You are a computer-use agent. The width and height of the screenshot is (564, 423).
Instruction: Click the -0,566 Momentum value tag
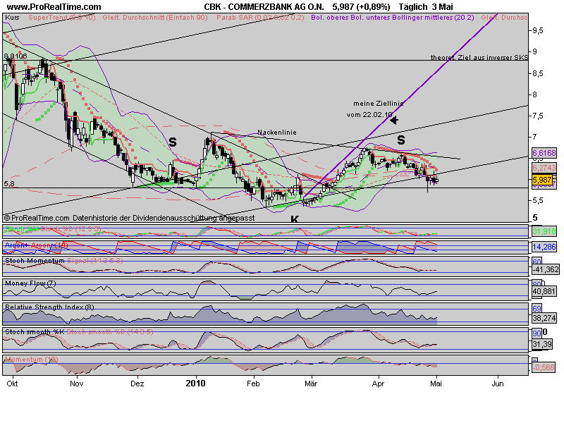(544, 367)
